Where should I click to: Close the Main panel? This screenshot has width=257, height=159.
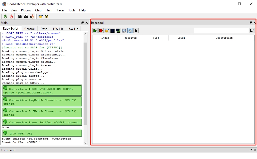(x=87, y=23)
